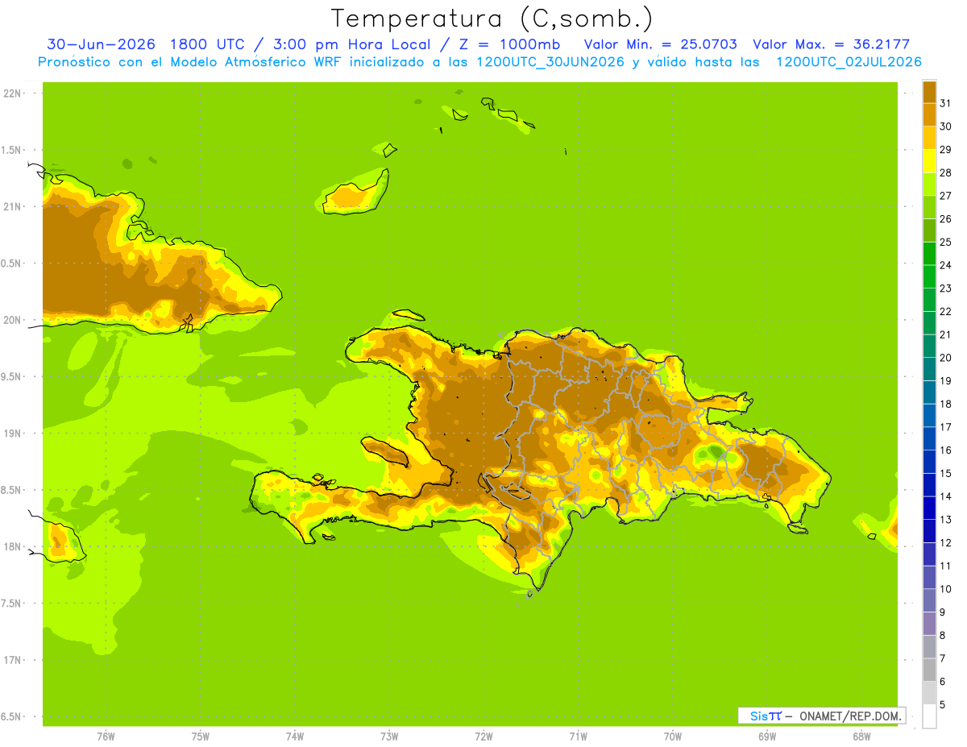This screenshot has height=747, width=967.
Task: Click the '70W' longitude label
Action: point(673,736)
